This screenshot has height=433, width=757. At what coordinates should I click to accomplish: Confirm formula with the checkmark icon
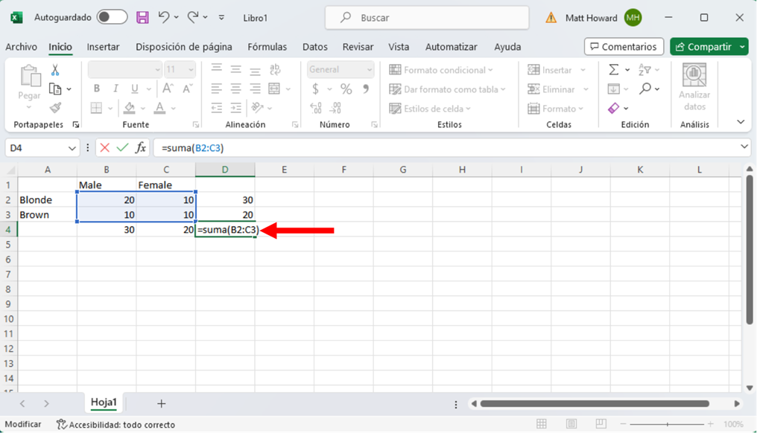122,148
